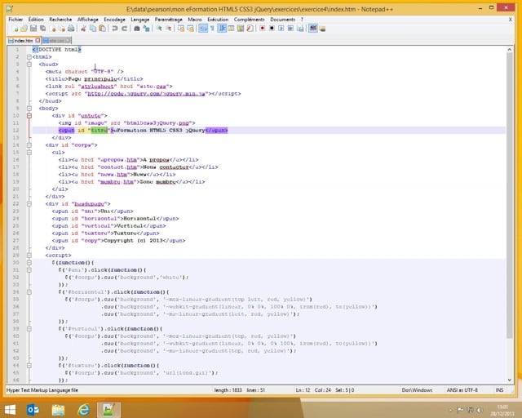Click the Dos\Windows line ending status

(417, 390)
